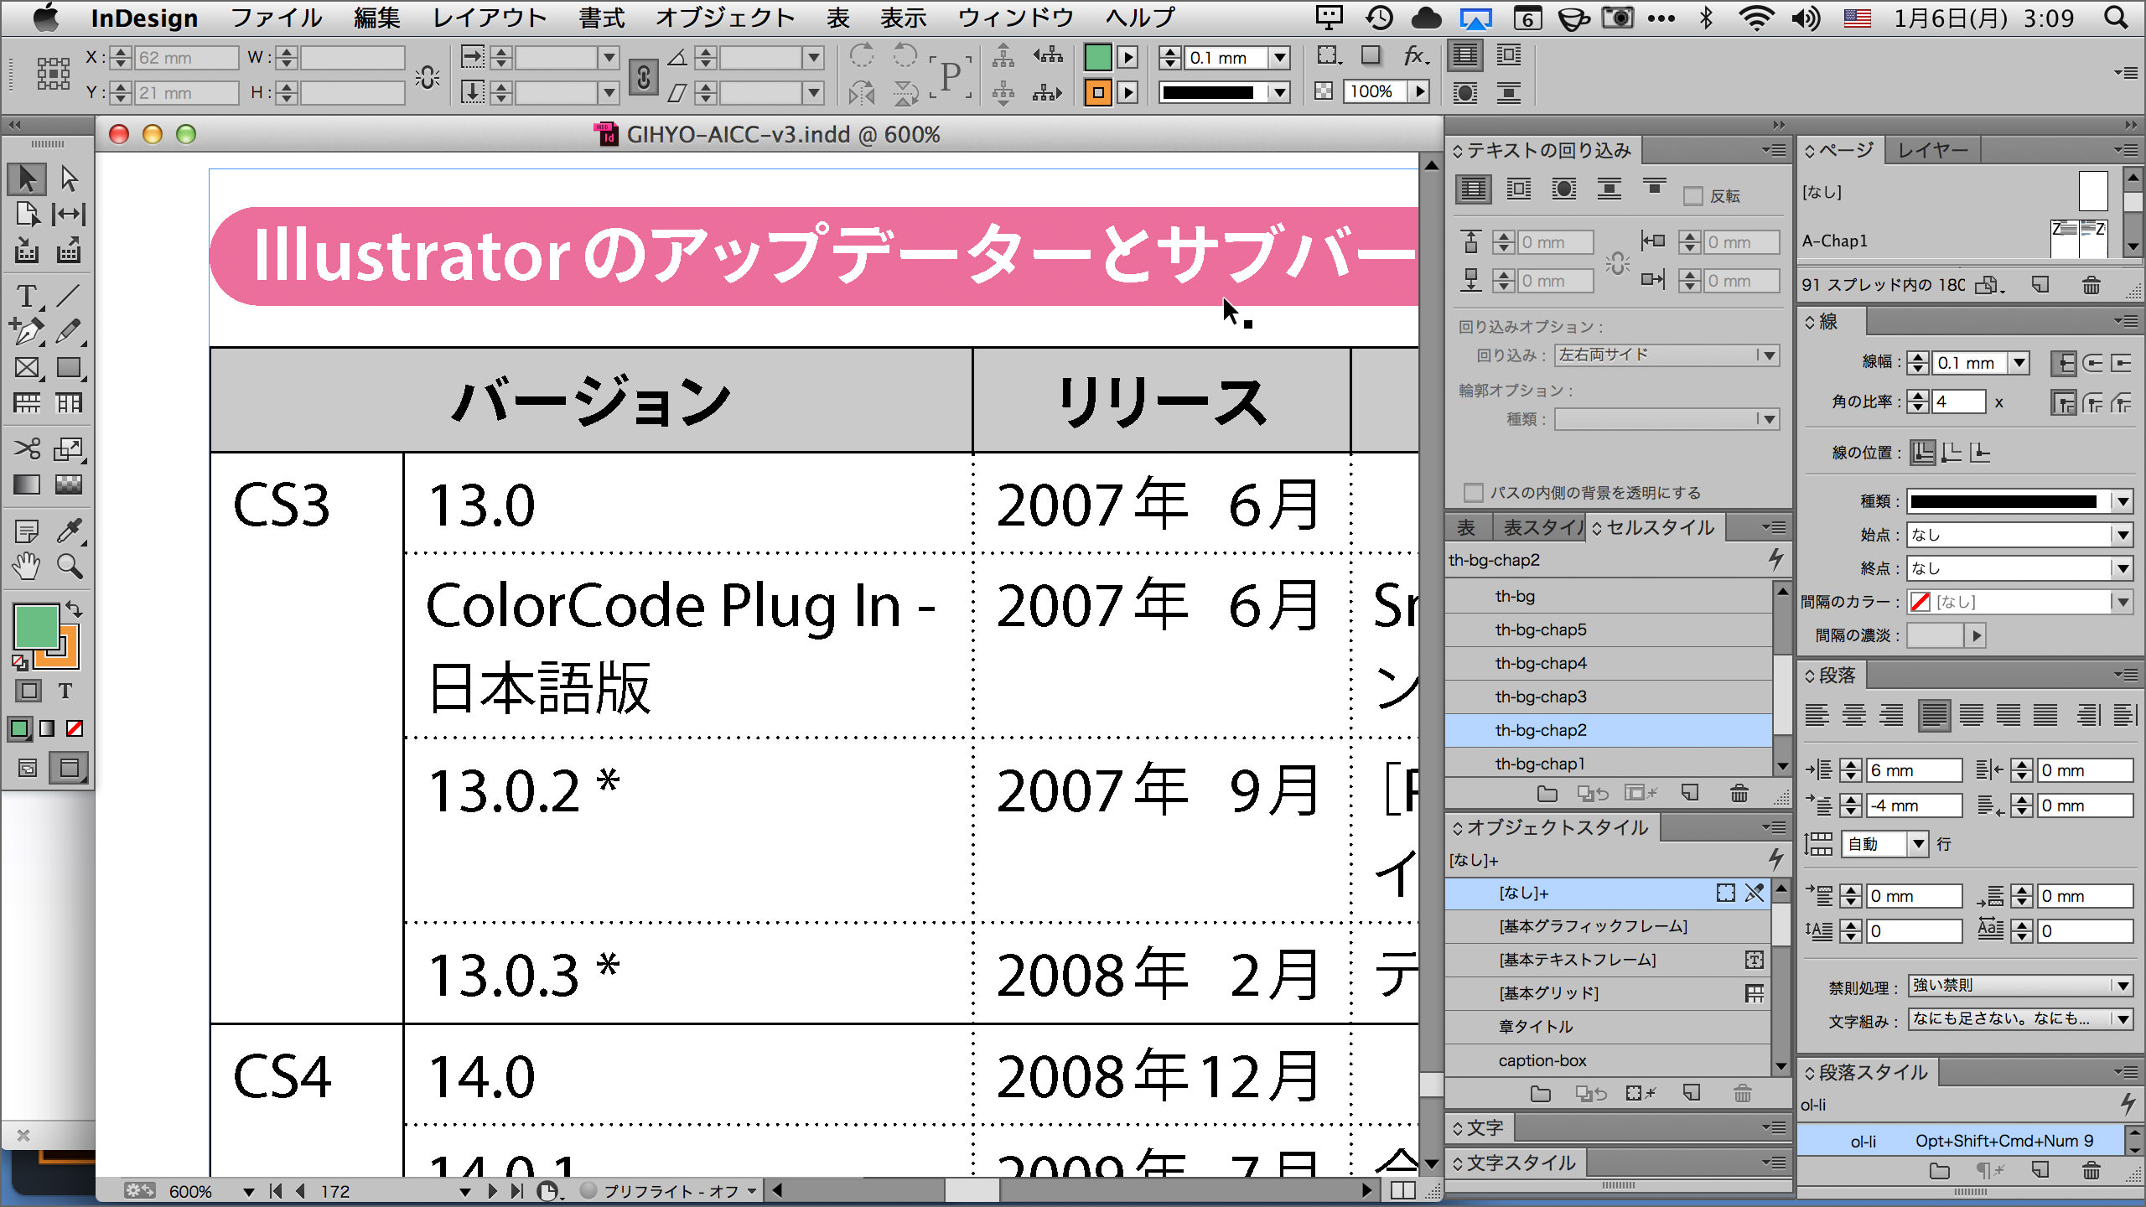Select the Rectangle Frame tool
Screen dimensions: 2146x1207
[27, 368]
